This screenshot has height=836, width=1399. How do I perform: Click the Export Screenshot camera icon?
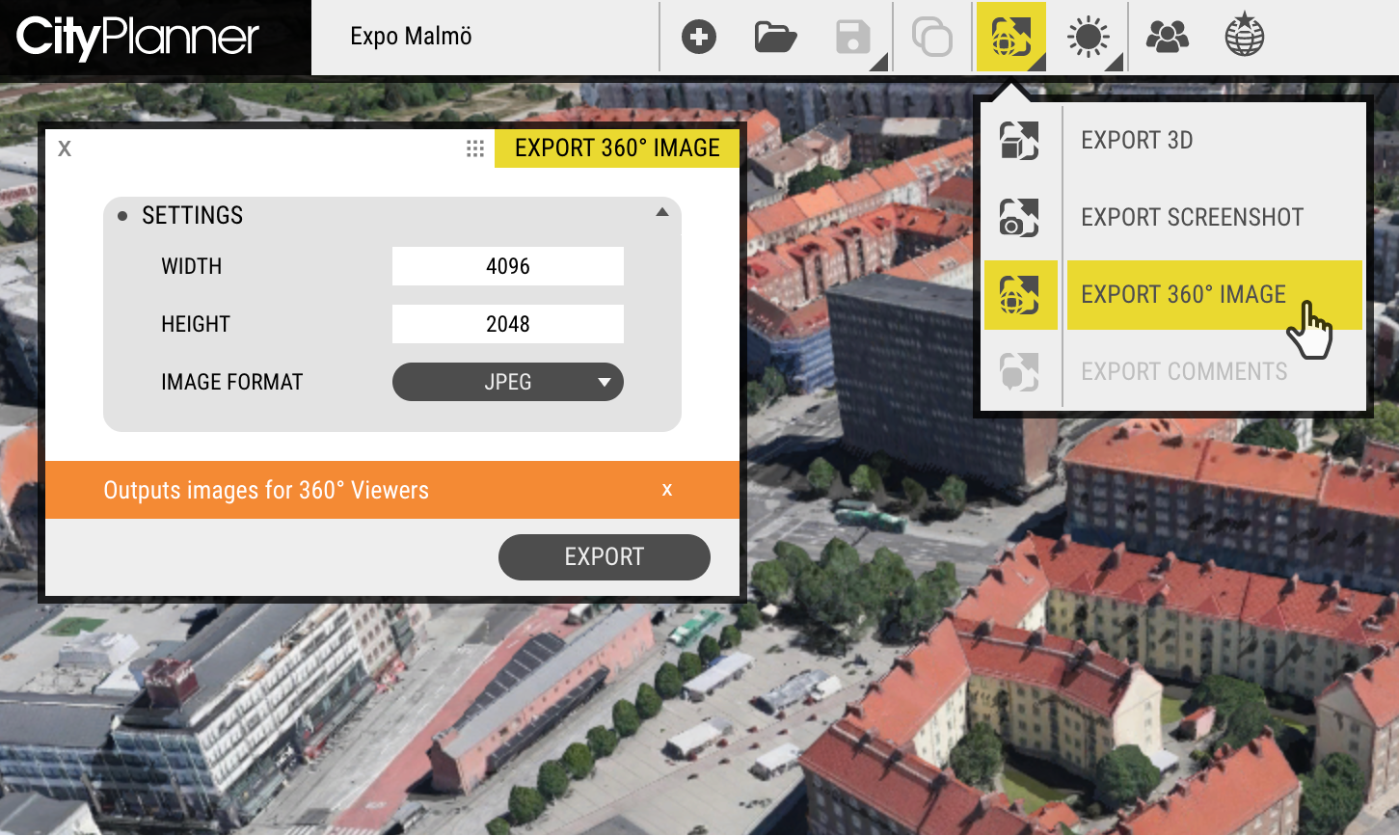tap(1020, 218)
